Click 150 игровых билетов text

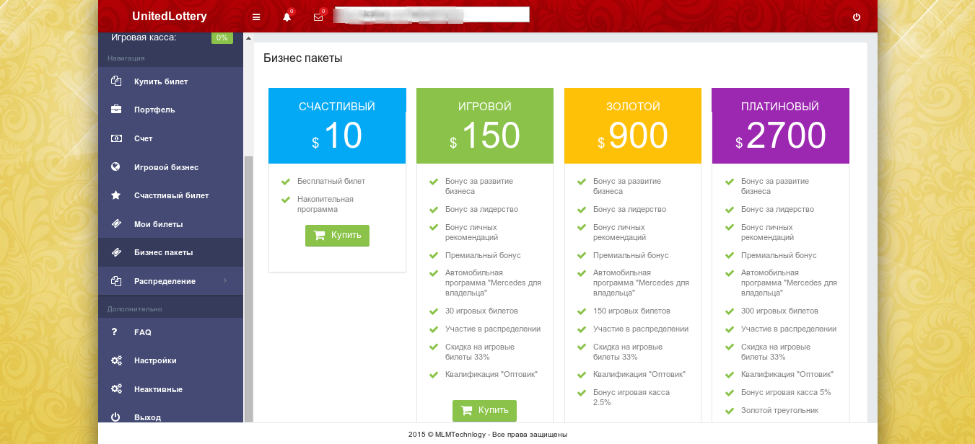pyautogui.click(x=631, y=311)
